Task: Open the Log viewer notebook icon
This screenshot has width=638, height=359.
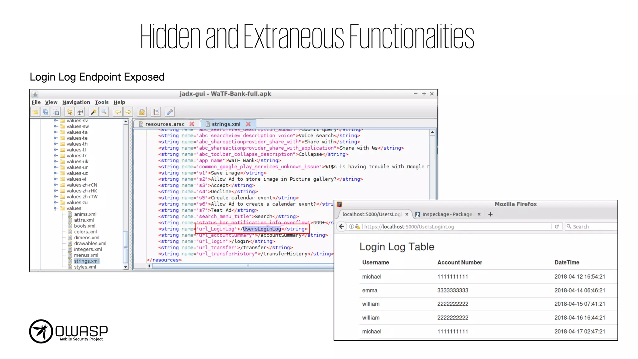Action: (x=156, y=112)
